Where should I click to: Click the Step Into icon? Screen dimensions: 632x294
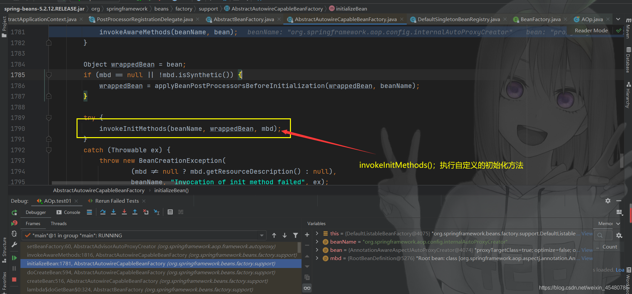(113, 212)
